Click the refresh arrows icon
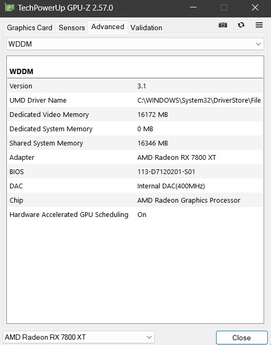 [x=241, y=25]
